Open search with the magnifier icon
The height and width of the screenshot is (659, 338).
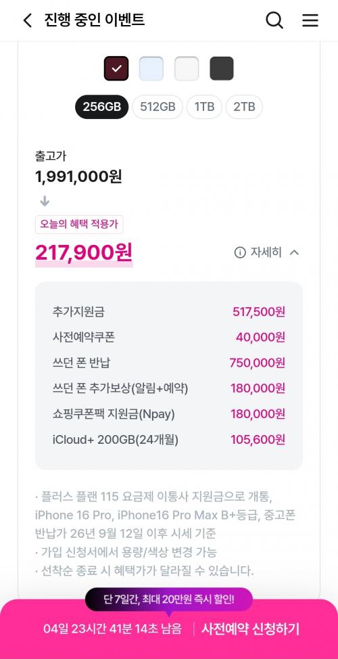coord(274,20)
